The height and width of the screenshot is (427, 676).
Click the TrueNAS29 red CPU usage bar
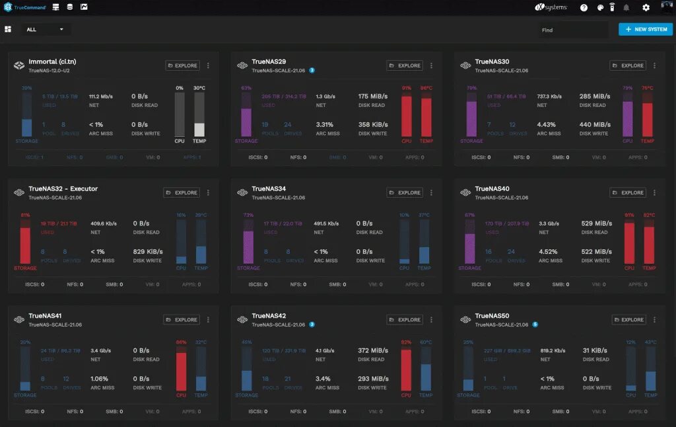[407, 115]
